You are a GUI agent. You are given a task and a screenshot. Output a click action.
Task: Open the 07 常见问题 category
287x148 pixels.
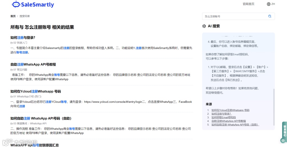pyautogui.click(x=20, y=70)
